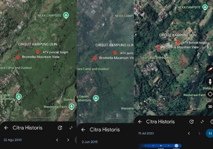
Task: Tap NEXX CAMPSITE camp icon in 2023 panel
Action: point(205,7)
